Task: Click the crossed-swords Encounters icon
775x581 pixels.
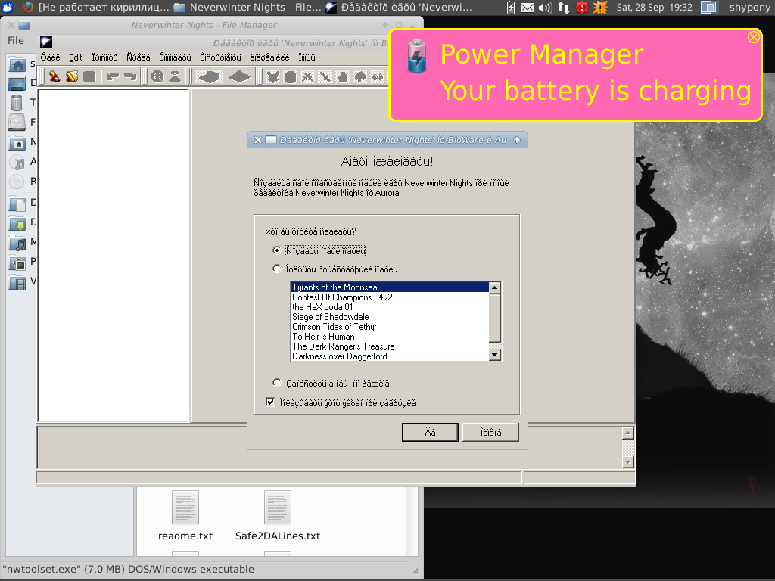Action: pos(308,76)
